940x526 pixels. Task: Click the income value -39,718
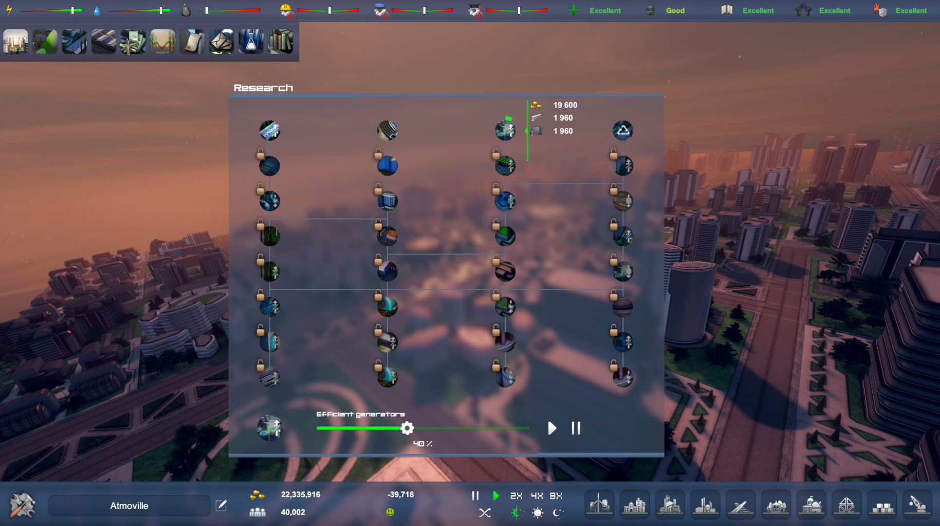pyautogui.click(x=400, y=495)
